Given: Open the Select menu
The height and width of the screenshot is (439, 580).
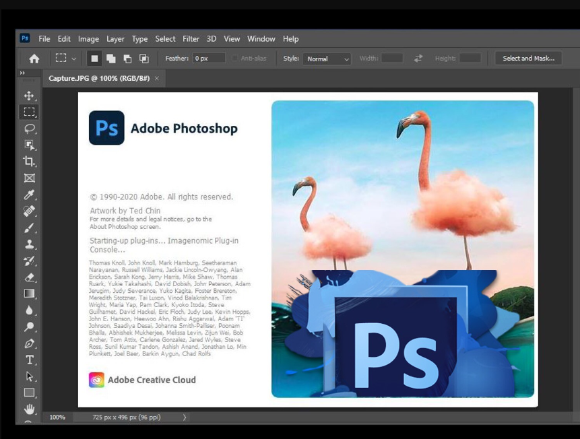Looking at the screenshot, I should tap(165, 39).
